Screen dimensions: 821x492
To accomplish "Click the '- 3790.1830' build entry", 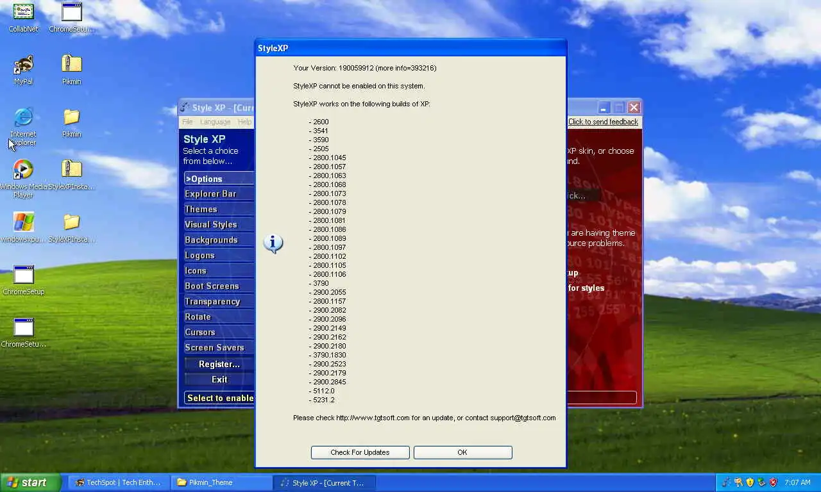I will [x=327, y=355].
